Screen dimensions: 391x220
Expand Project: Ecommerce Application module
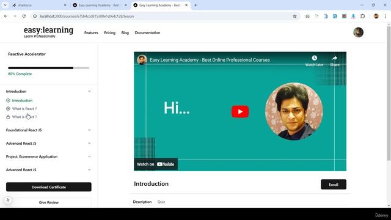[x=48, y=156]
